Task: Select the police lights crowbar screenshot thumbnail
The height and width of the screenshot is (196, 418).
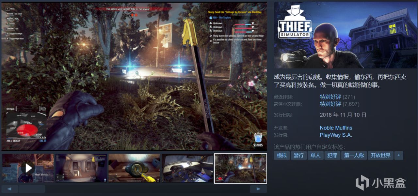Action: [240, 169]
